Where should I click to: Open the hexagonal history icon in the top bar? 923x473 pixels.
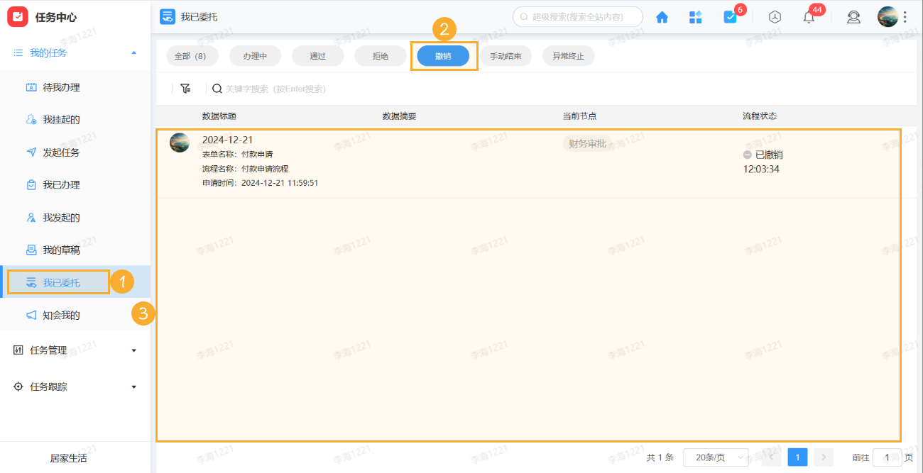pyautogui.click(x=775, y=16)
